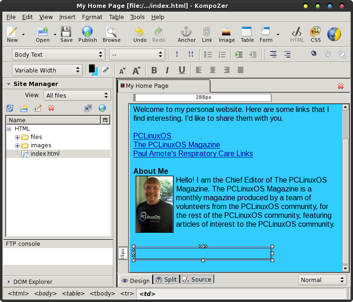This screenshot has width=353, height=302.
Task: Open the Variable Width font dropdown
Action: tap(47, 70)
